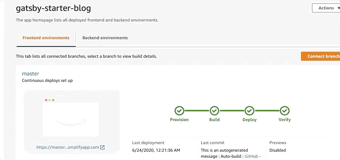Click the Connect branch button
340x160 pixels.
coord(320,56)
